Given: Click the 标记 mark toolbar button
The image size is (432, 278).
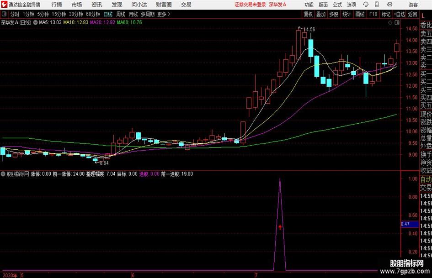Looking at the screenshot, I should point(386,14).
